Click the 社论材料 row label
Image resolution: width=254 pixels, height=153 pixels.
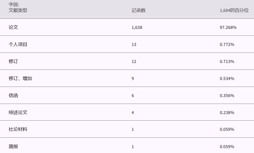tap(18, 129)
